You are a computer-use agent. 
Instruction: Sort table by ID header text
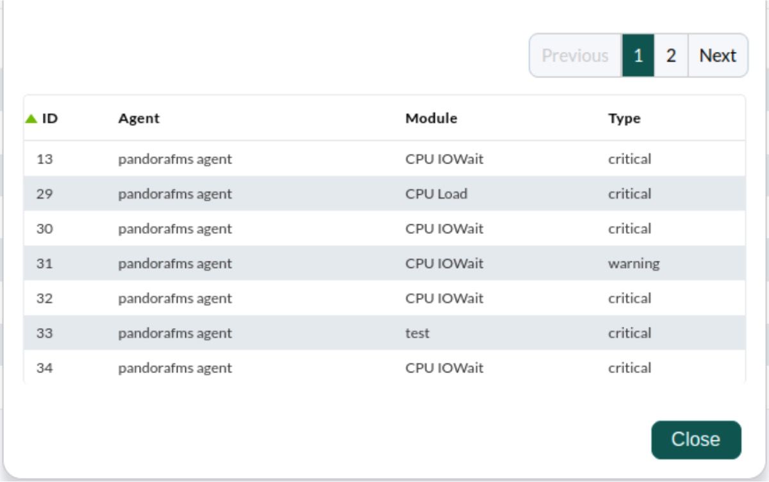pyautogui.click(x=50, y=119)
